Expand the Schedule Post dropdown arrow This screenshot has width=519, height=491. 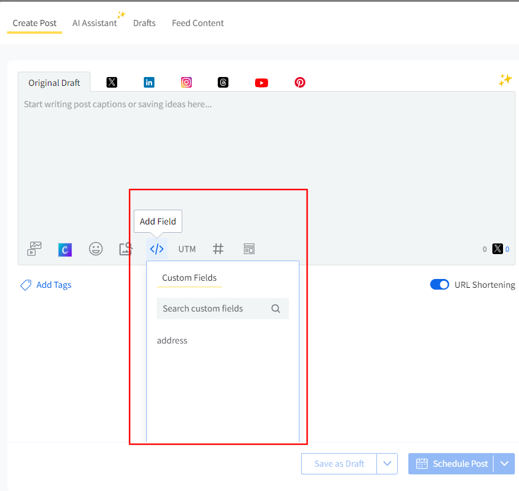pos(504,464)
